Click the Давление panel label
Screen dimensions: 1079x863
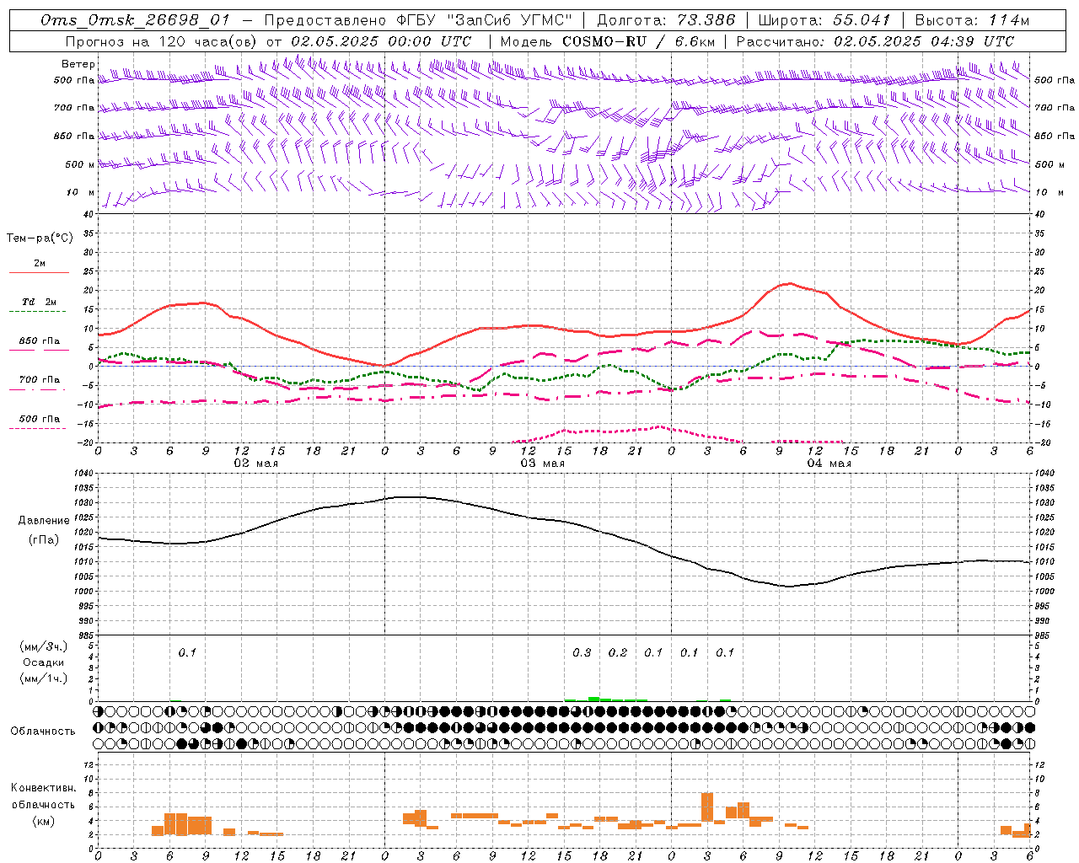tap(44, 521)
